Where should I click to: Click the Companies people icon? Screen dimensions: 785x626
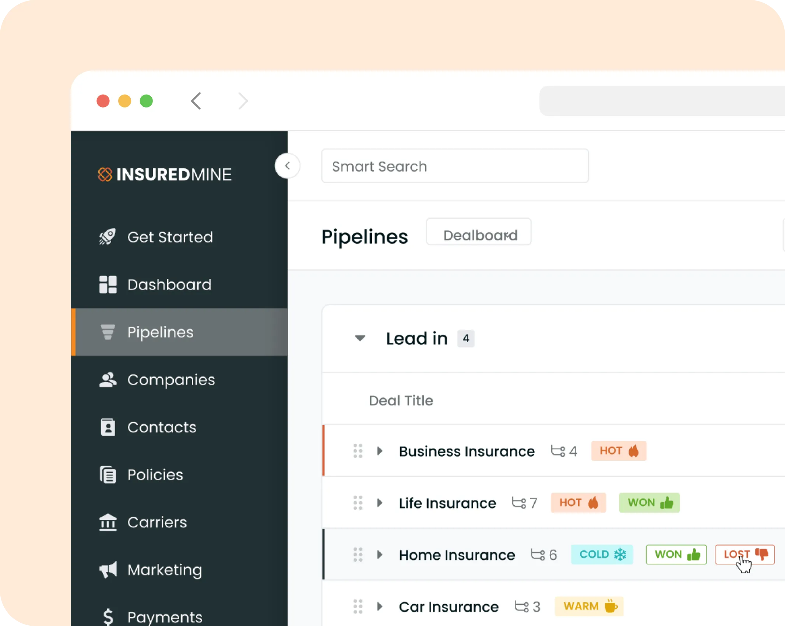pyautogui.click(x=108, y=380)
